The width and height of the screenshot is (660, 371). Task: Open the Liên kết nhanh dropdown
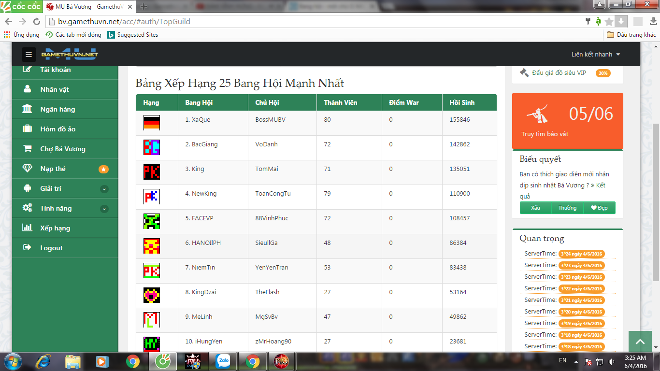coord(595,55)
